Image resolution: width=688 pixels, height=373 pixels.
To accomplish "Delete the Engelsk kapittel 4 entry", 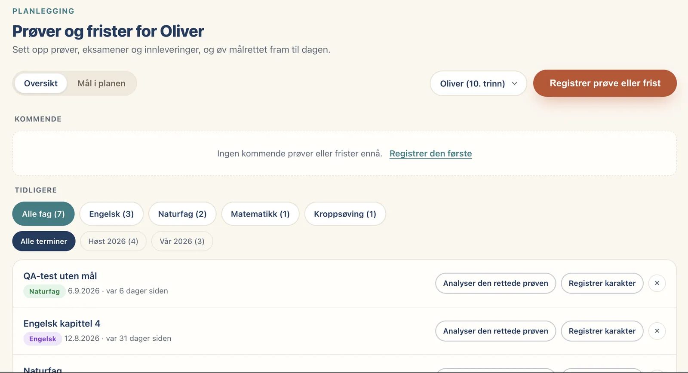I will (x=657, y=331).
